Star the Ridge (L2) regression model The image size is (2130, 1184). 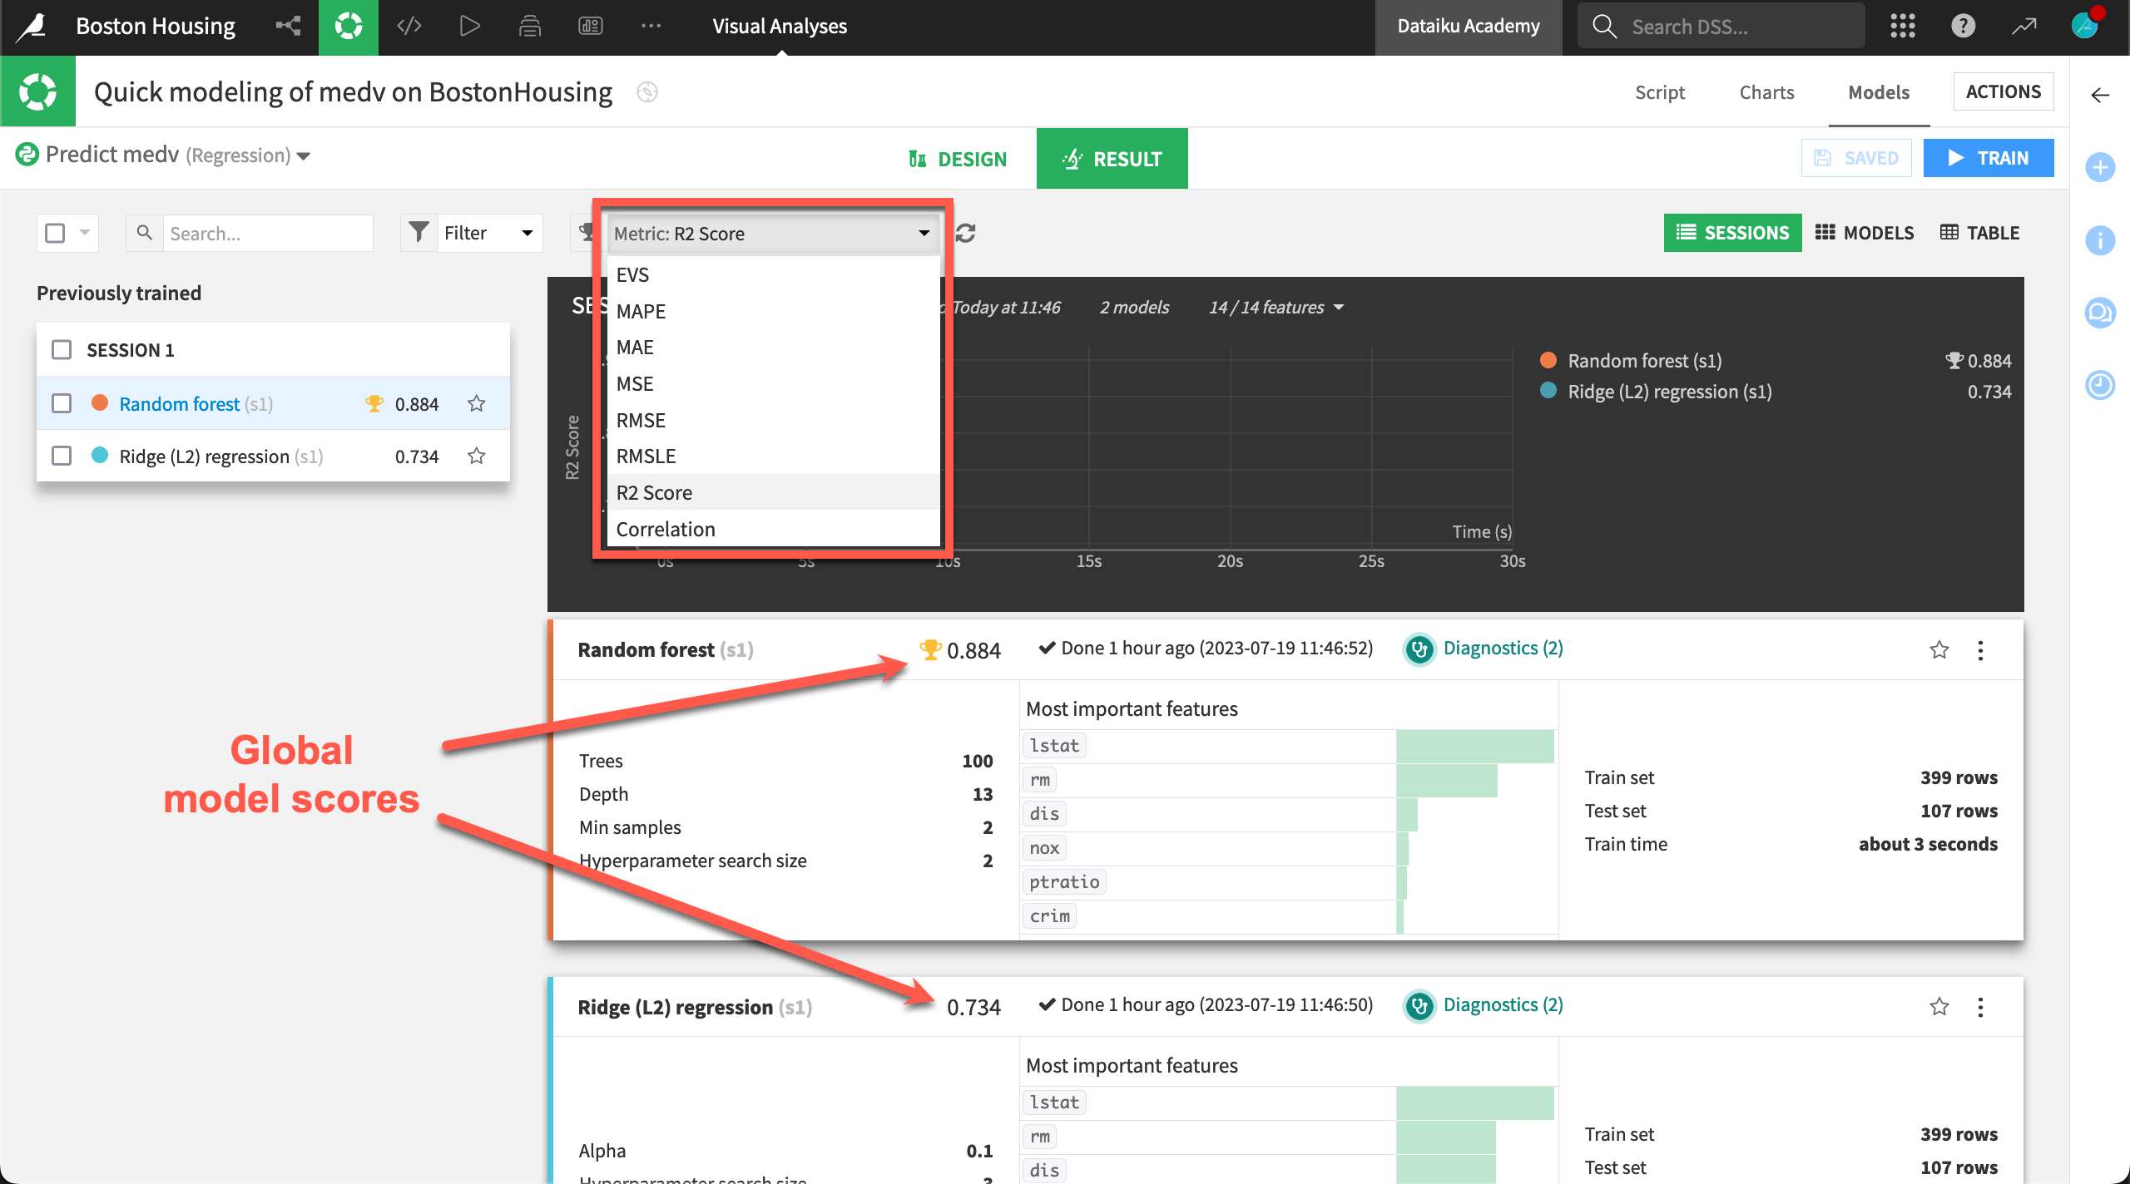coord(477,456)
